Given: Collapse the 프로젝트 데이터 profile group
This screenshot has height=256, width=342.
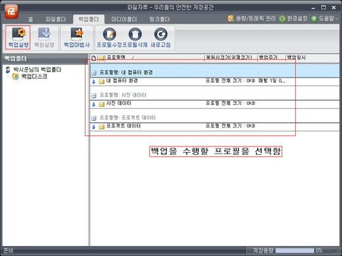Looking at the screenshot, I should (94, 118).
